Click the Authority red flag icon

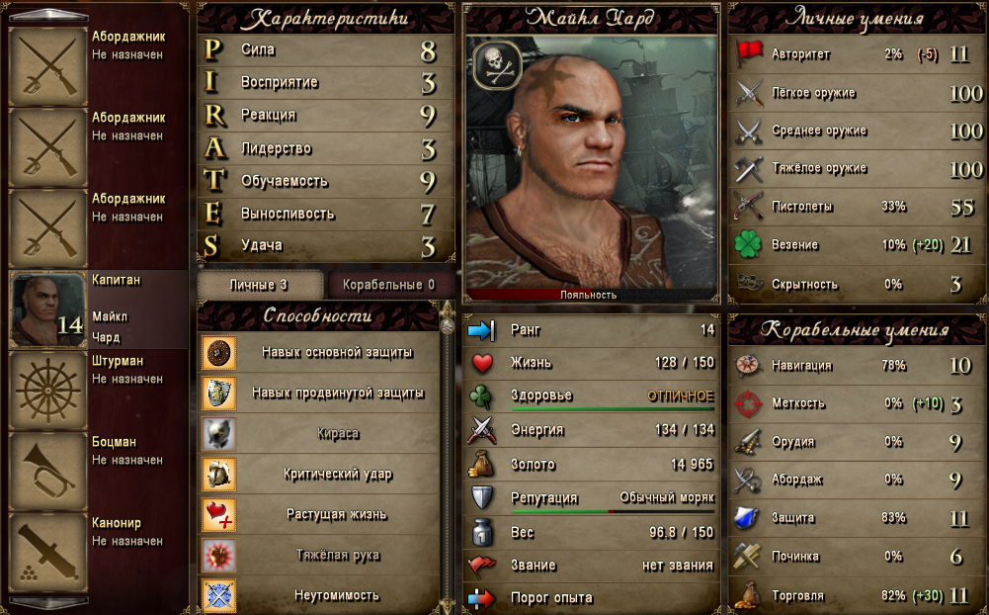(x=749, y=53)
